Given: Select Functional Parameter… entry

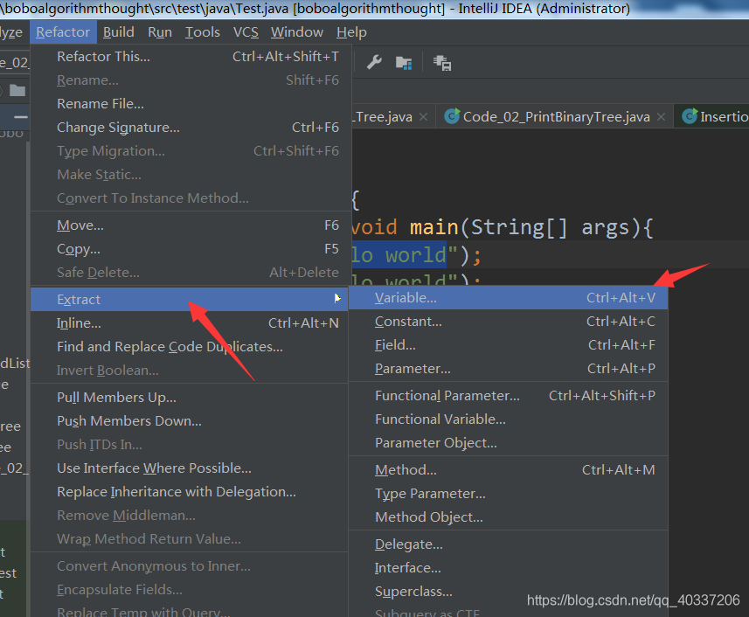Looking at the screenshot, I should pyautogui.click(x=509, y=396).
